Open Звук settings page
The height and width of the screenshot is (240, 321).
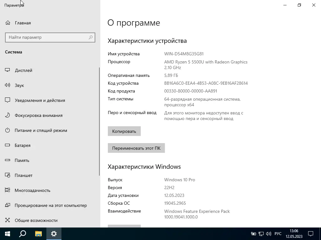[19, 86]
